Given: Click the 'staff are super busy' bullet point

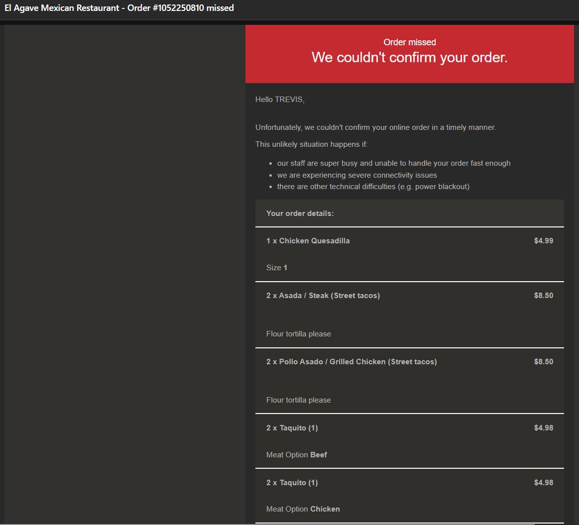Looking at the screenshot, I should coord(393,163).
